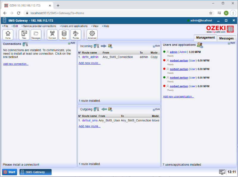Click Edit in the Incoming panel
Viewport: 238px width, 177px height.
click(156, 46)
